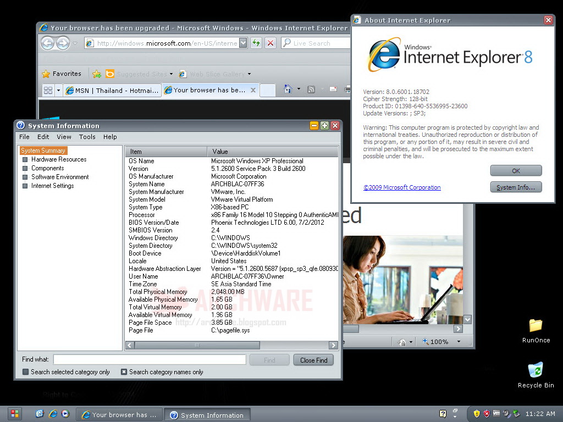Refresh the page with green arrows icon
563x422 pixels.
[256, 43]
